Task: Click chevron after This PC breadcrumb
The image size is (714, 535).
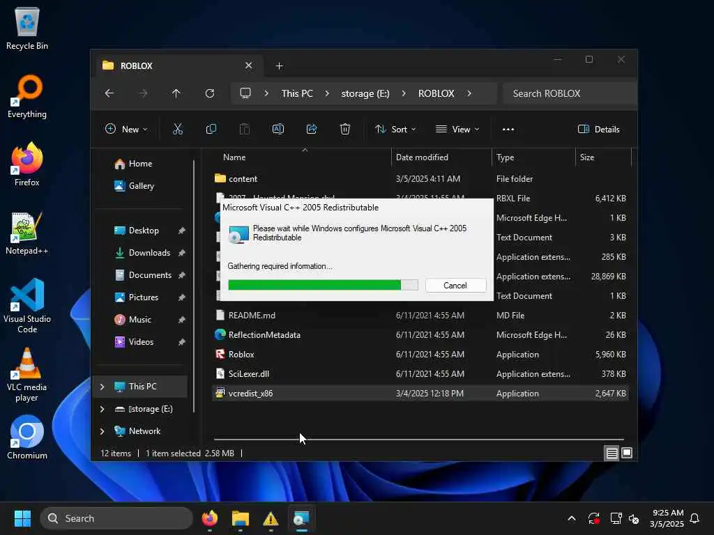Action: click(327, 93)
